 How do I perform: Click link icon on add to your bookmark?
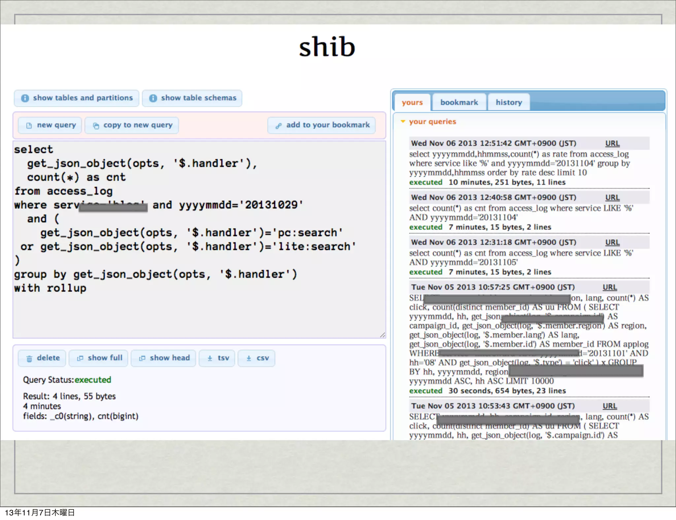(x=279, y=126)
